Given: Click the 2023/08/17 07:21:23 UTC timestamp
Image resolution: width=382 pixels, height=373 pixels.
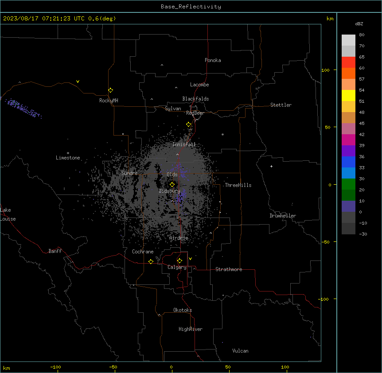Looking at the screenshot, I should [x=44, y=19].
